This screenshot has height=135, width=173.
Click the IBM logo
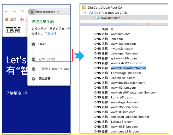(x=13, y=30)
